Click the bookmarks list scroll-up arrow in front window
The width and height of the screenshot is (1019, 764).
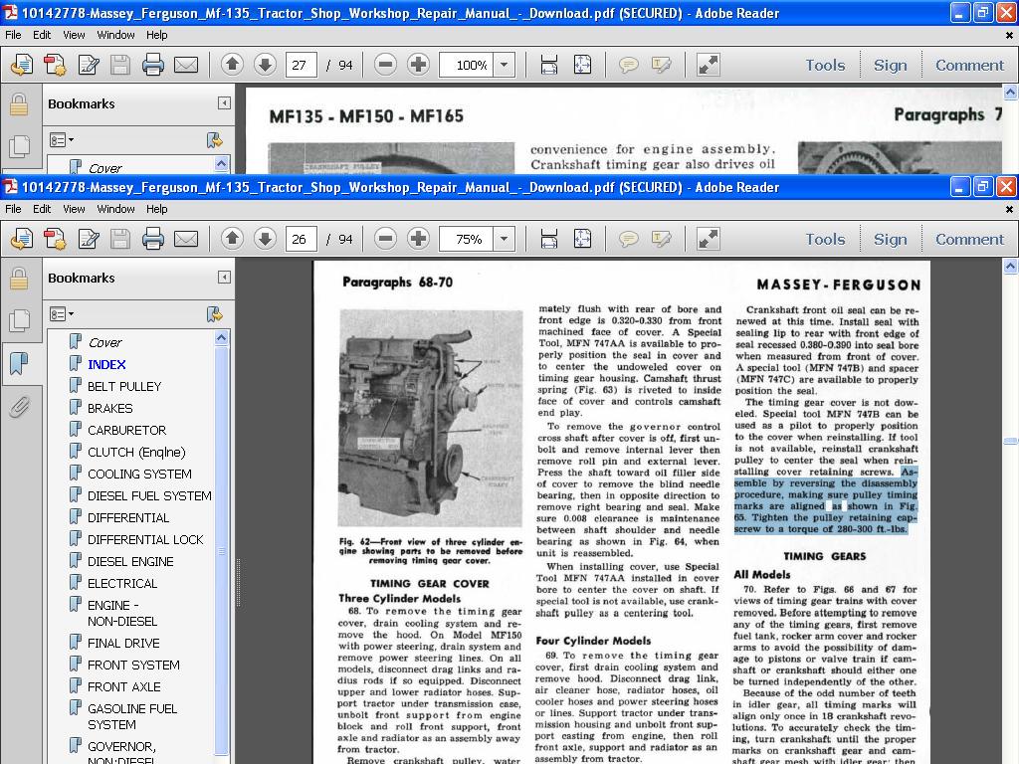click(x=221, y=338)
